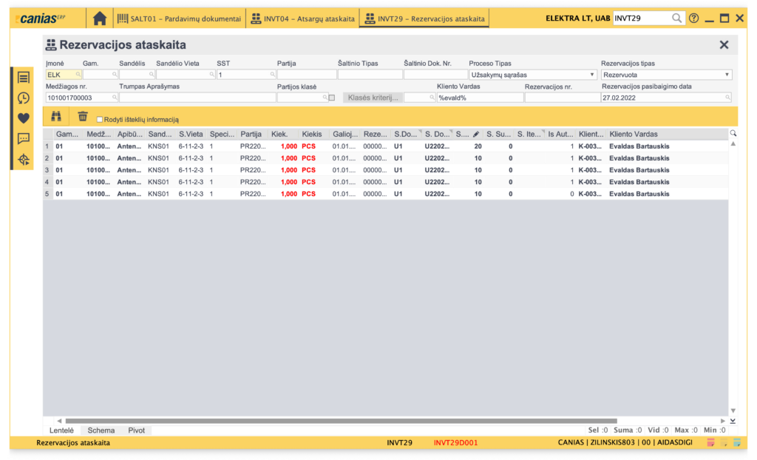Toggle the Partijos klasė checkbox

point(332,98)
